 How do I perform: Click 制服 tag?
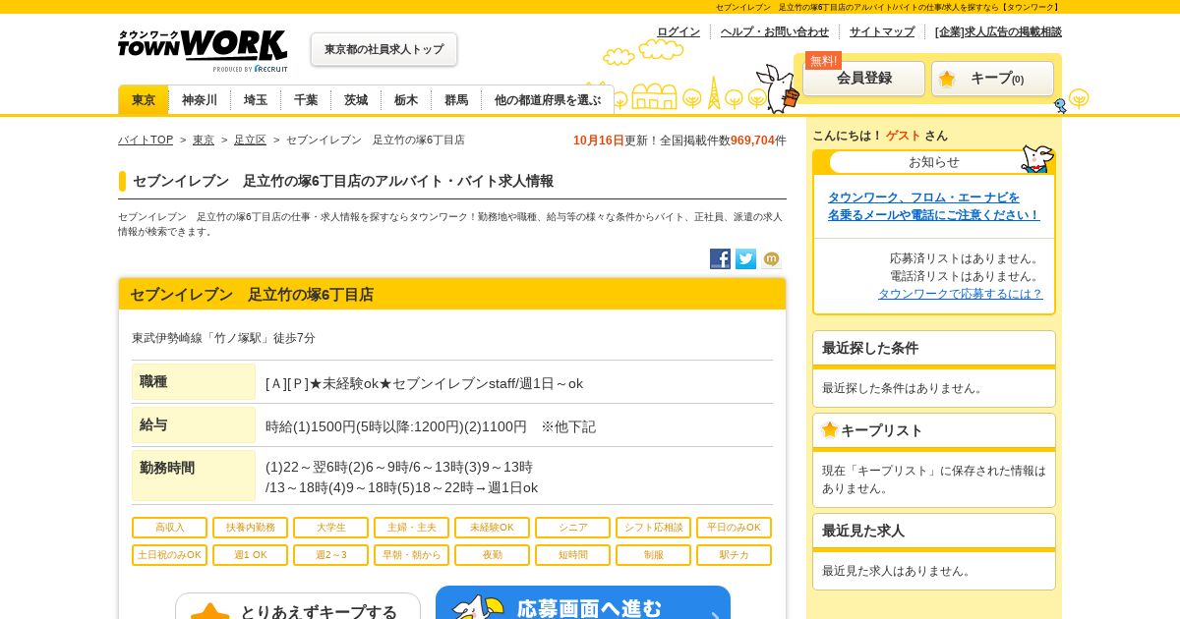653,555
